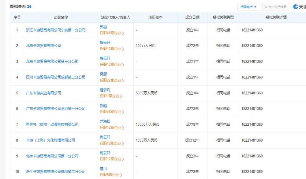Open 北京卡游贸易有限公司第一分公司 link

(x=52, y=156)
